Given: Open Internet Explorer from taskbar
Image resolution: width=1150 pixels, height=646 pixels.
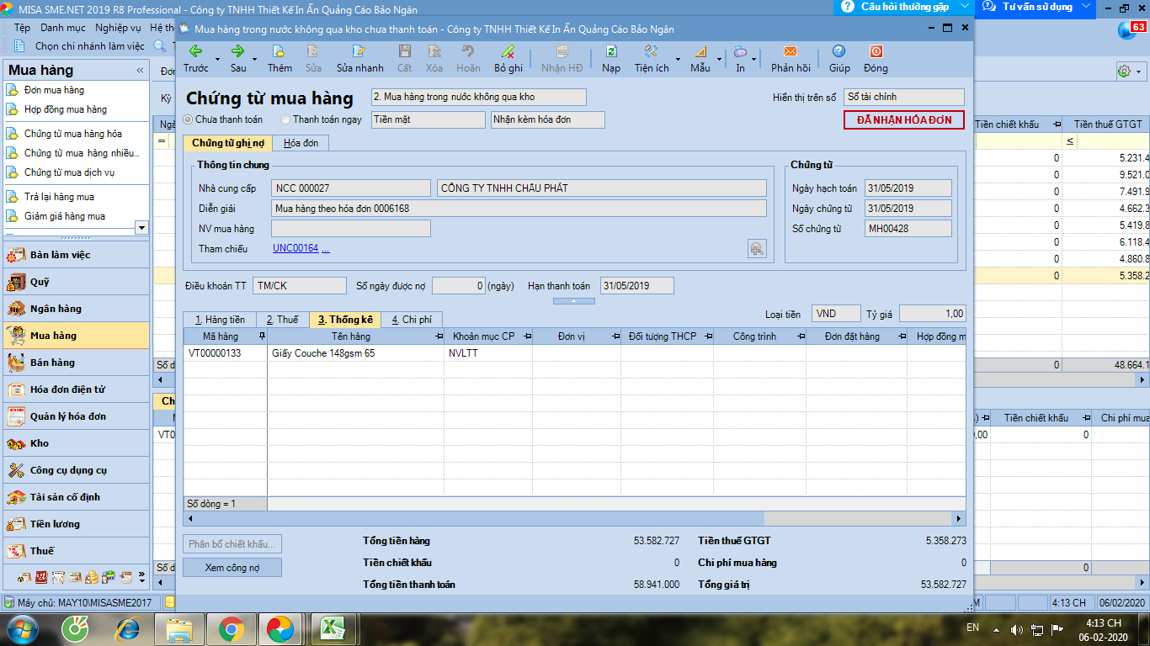Looking at the screenshot, I should coord(128,629).
